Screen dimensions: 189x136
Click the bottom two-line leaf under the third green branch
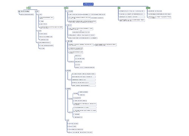point(132,20)
